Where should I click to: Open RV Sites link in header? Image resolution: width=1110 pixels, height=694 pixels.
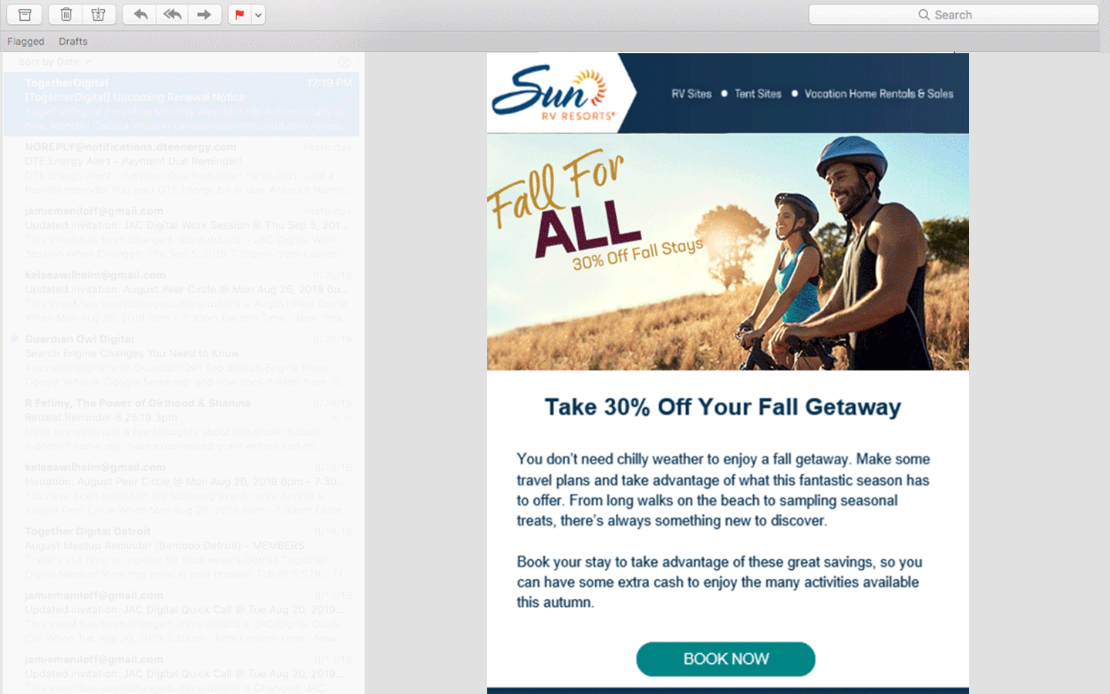[x=691, y=94]
